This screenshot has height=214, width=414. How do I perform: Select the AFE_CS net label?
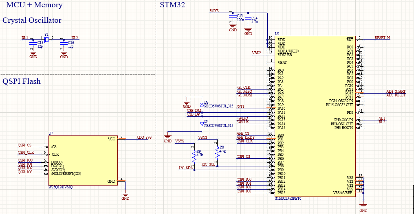pyautogui.click(x=243, y=133)
